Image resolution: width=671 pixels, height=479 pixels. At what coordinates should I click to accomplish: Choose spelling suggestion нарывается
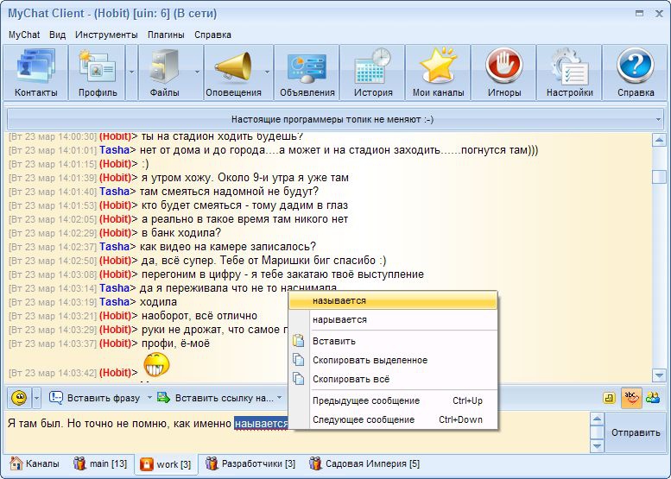[393, 319]
